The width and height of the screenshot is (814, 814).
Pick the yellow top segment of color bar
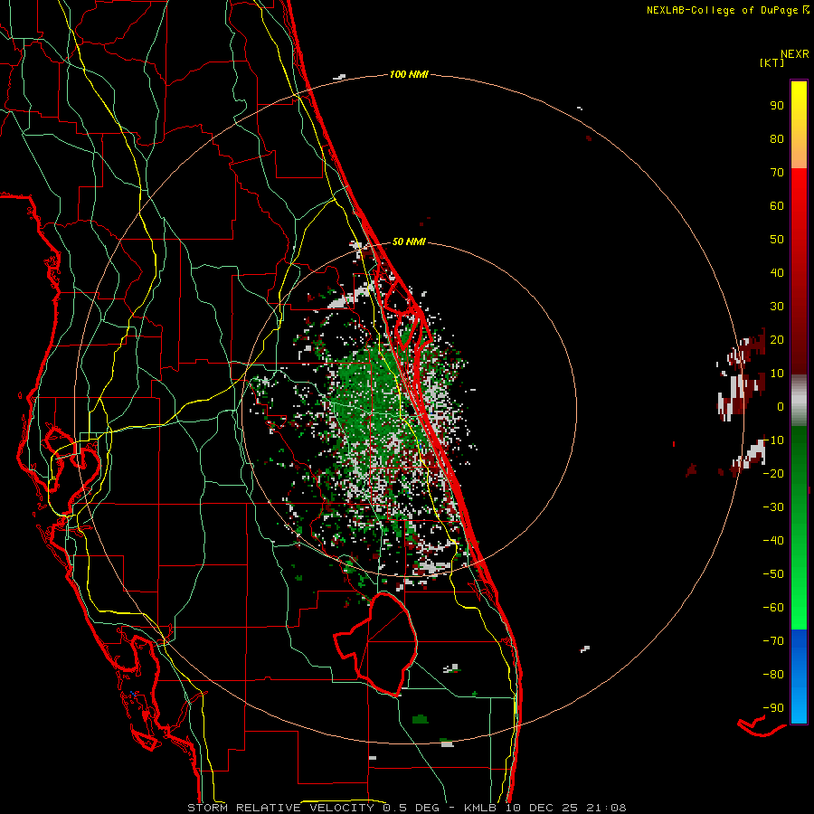click(x=799, y=125)
